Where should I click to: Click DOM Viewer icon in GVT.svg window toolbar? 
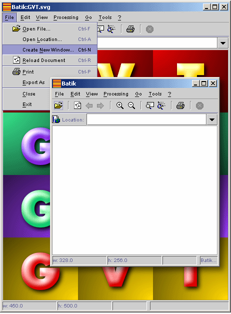(x=111, y=29)
